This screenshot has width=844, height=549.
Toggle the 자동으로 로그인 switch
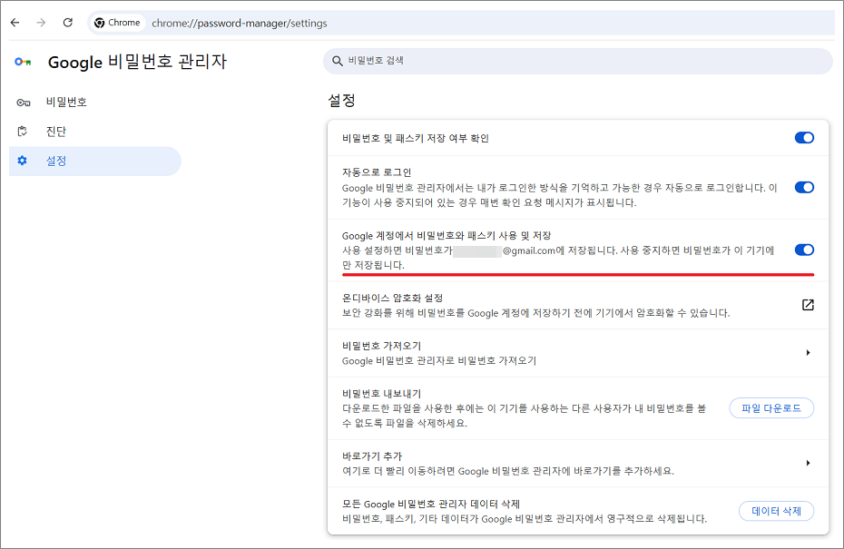pyautogui.click(x=804, y=187)
